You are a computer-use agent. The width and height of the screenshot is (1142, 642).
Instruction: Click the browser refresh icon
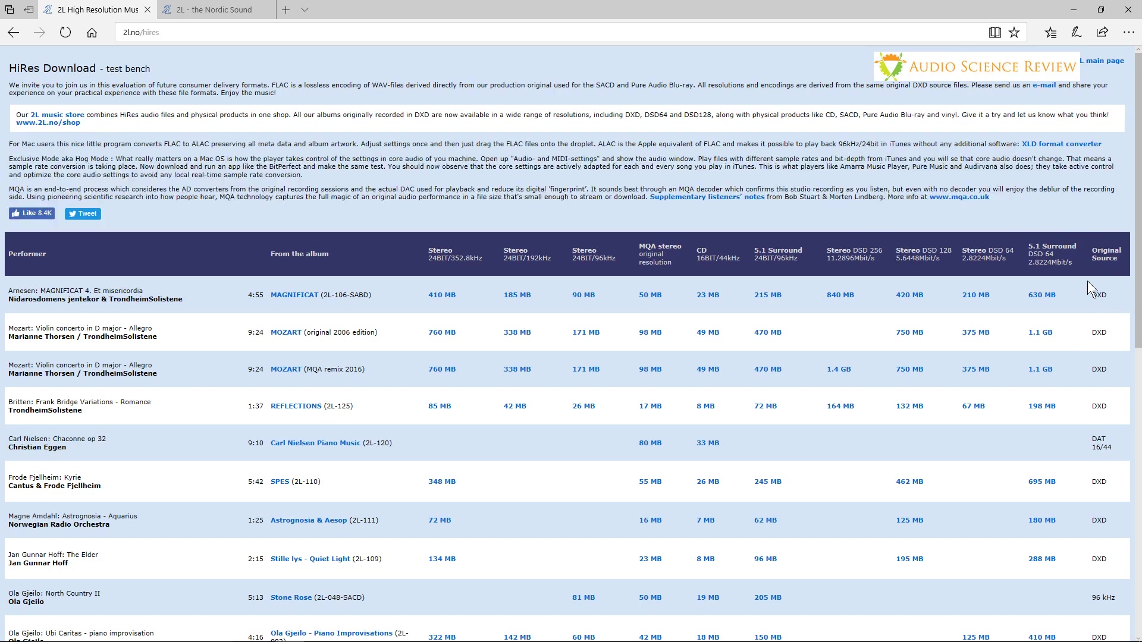click(67, 32)
